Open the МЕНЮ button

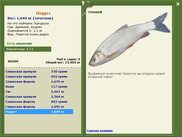tap(13, 61)
